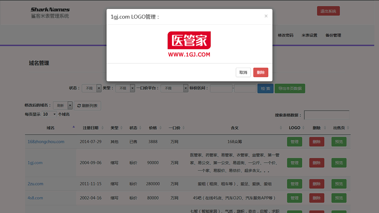Click 预览 for 4s8.com row

[x=339, y=198]
